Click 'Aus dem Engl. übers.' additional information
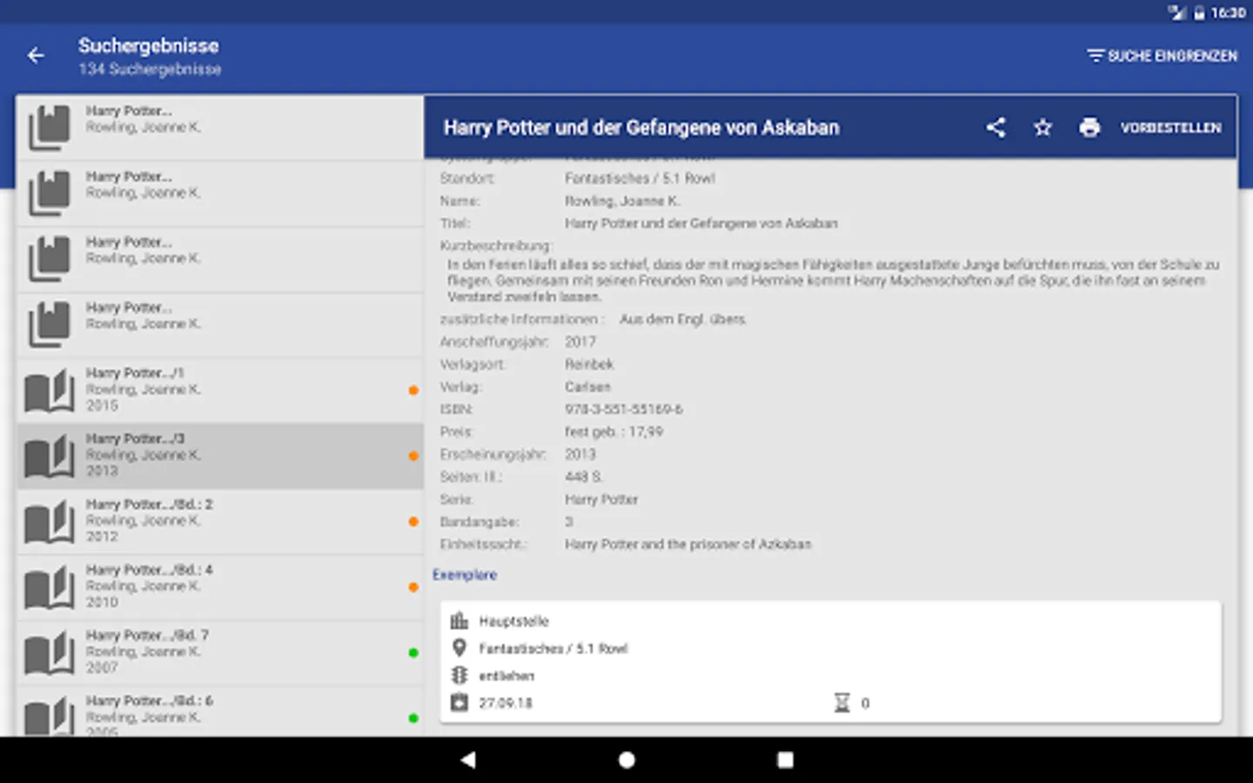Viewport: 1253px width, 783px height. point(682,319)
